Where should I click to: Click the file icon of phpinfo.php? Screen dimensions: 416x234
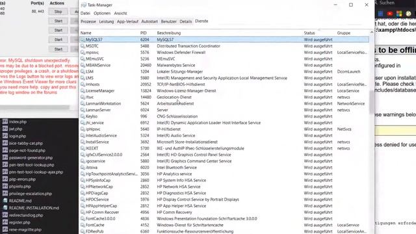coord(5,187)
